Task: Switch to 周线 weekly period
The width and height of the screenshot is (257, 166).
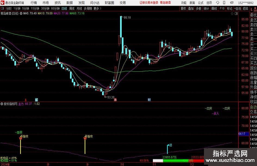Action: point(72,8)
